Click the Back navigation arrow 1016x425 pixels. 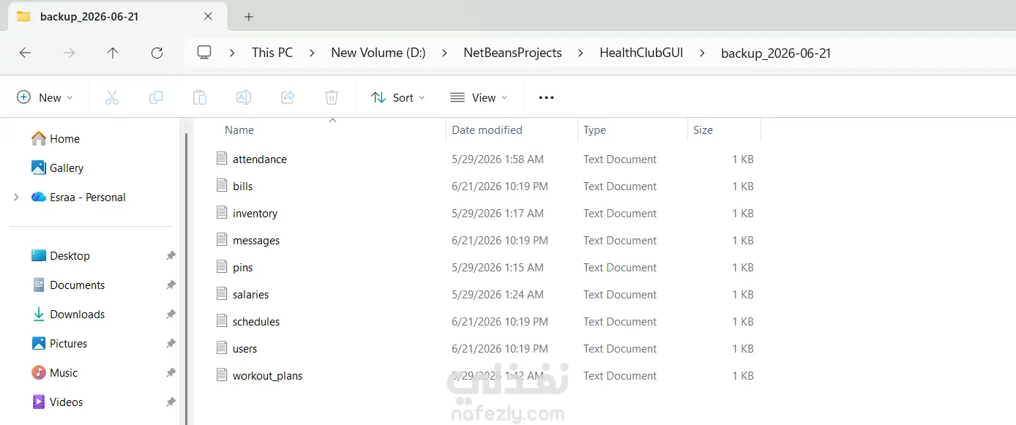(x=25, y=53)
